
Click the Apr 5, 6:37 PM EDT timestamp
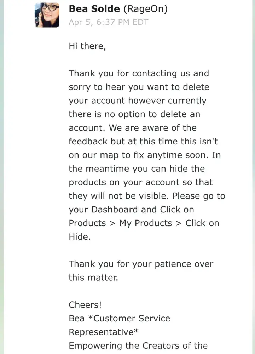point(108,22)
